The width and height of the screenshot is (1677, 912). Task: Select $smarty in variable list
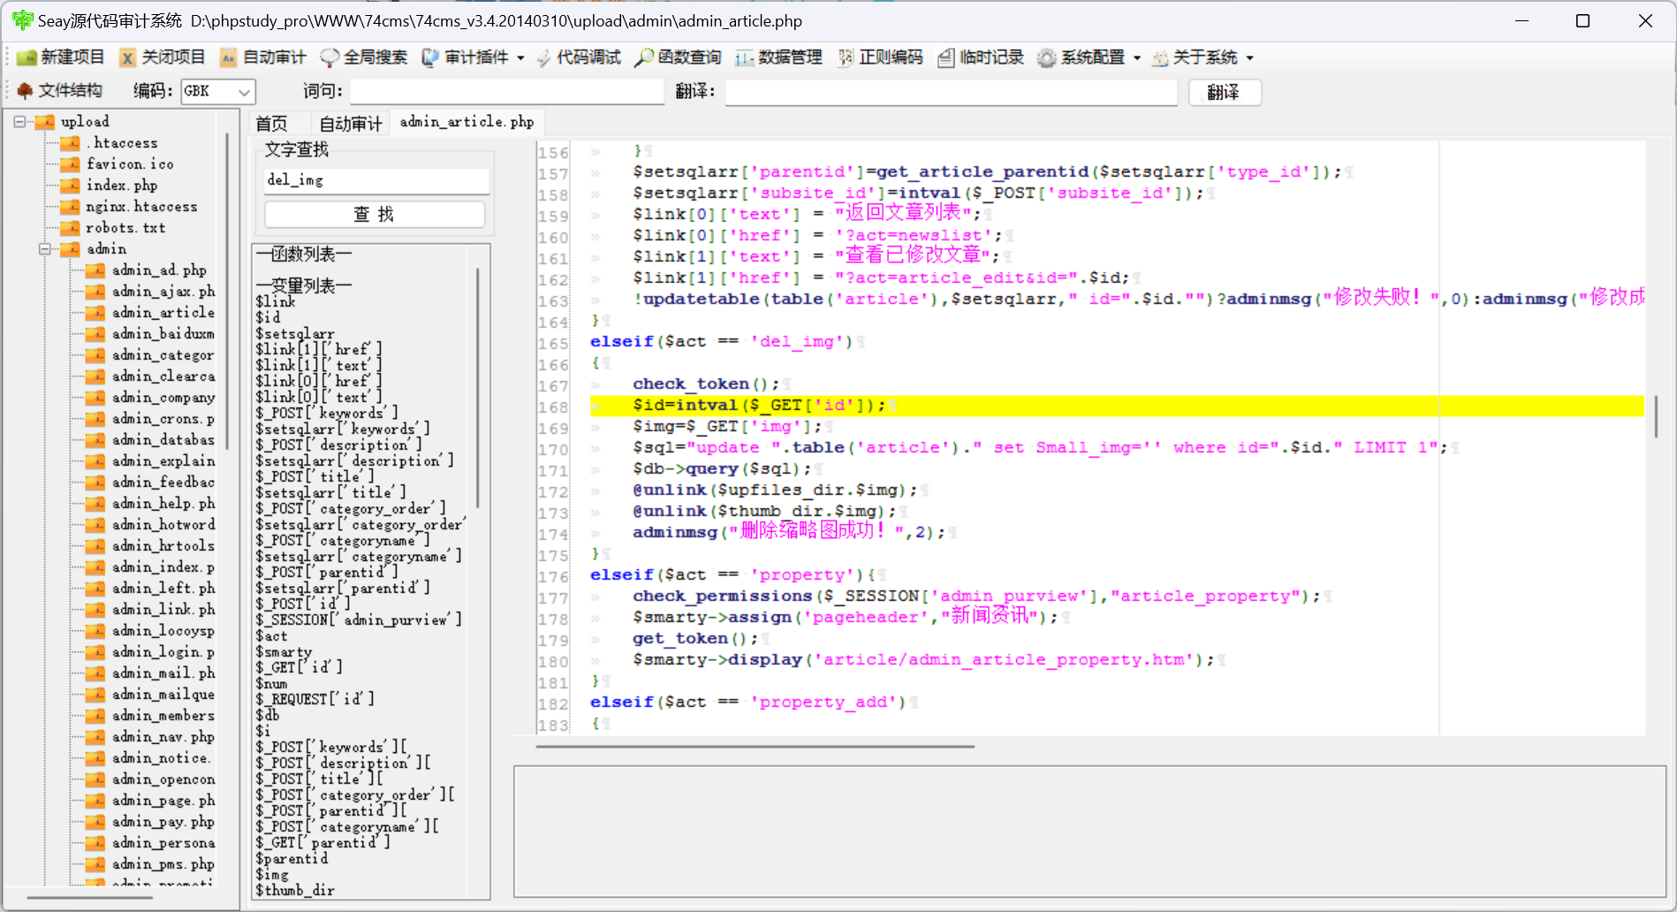tap(284, 652)
